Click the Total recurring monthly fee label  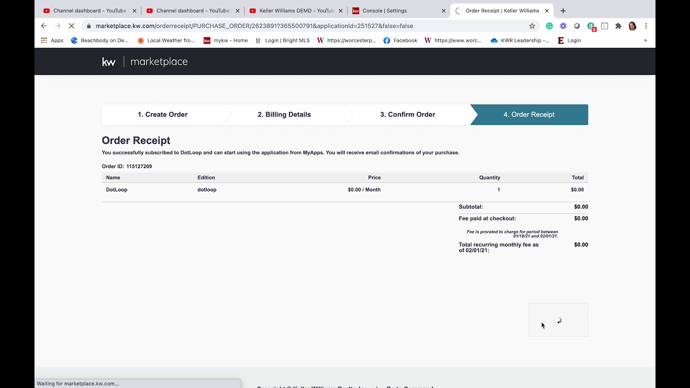point(499,247)
